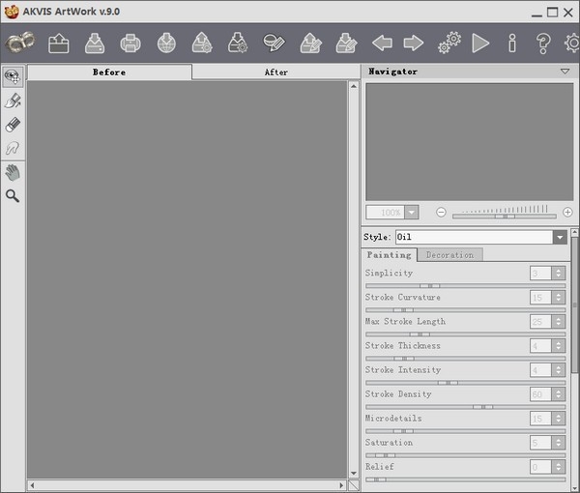Image resolution: width=580 pixels, height=493 pixels.
Task: Open the Help question mark icon
Action: pos(543,43)
